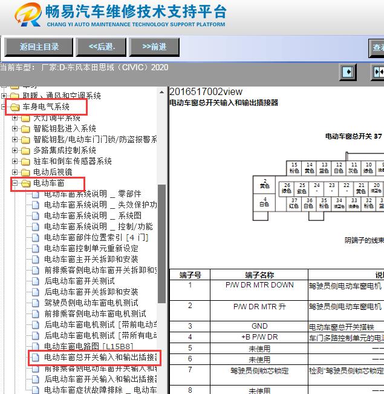
Task: Click document icon beside 电动车窗电路图 [L15B8]
Action: pos(36,347)
